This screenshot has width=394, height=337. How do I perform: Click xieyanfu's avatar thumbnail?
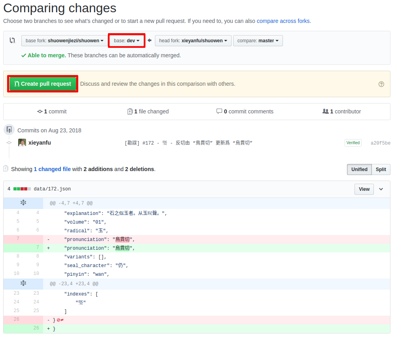[22, 143]
